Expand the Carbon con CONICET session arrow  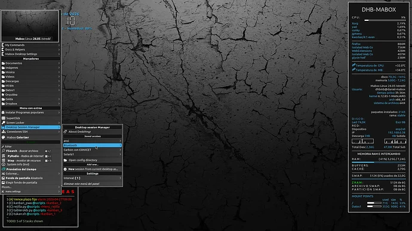tap(121, 150)
